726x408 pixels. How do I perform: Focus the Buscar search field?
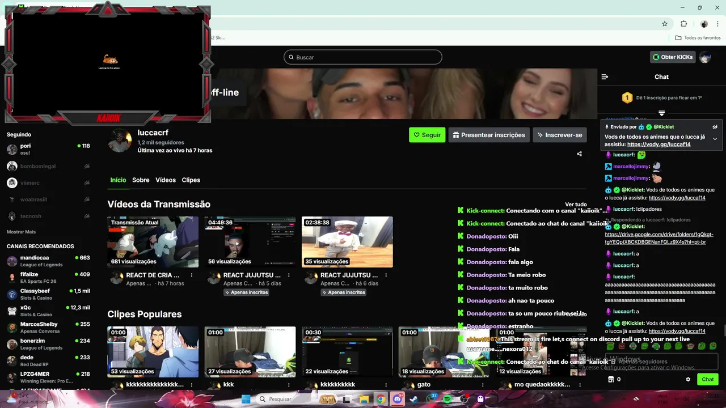363,57
